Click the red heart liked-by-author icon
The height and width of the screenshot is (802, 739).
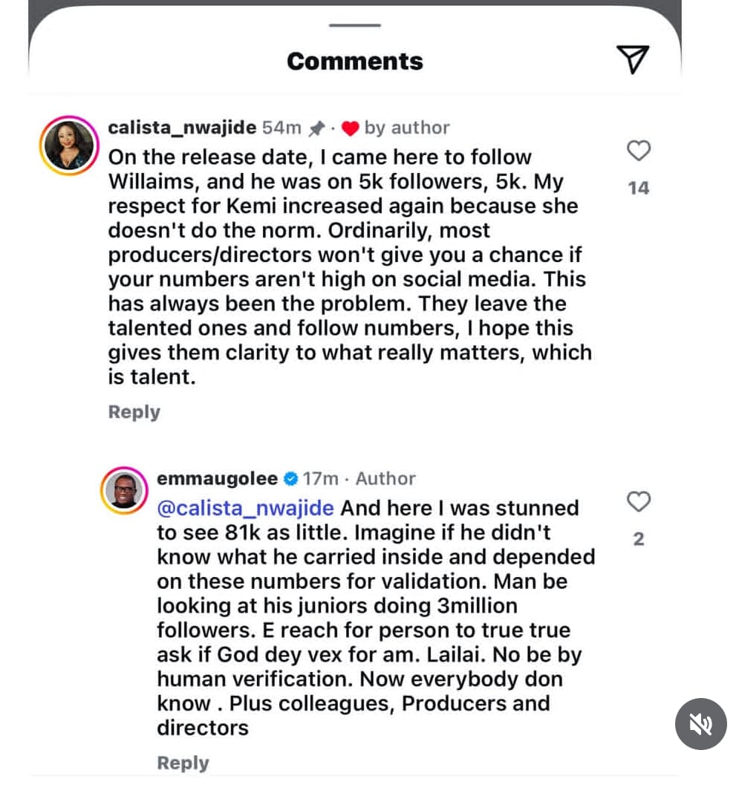pyautogui.click(x=351, y=128)
